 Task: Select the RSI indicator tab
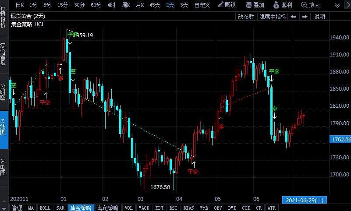[173, 208]
